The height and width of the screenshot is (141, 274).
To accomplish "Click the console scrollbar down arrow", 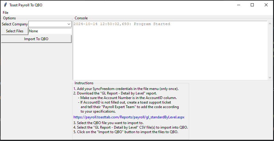I will click(x=270, y=77).
